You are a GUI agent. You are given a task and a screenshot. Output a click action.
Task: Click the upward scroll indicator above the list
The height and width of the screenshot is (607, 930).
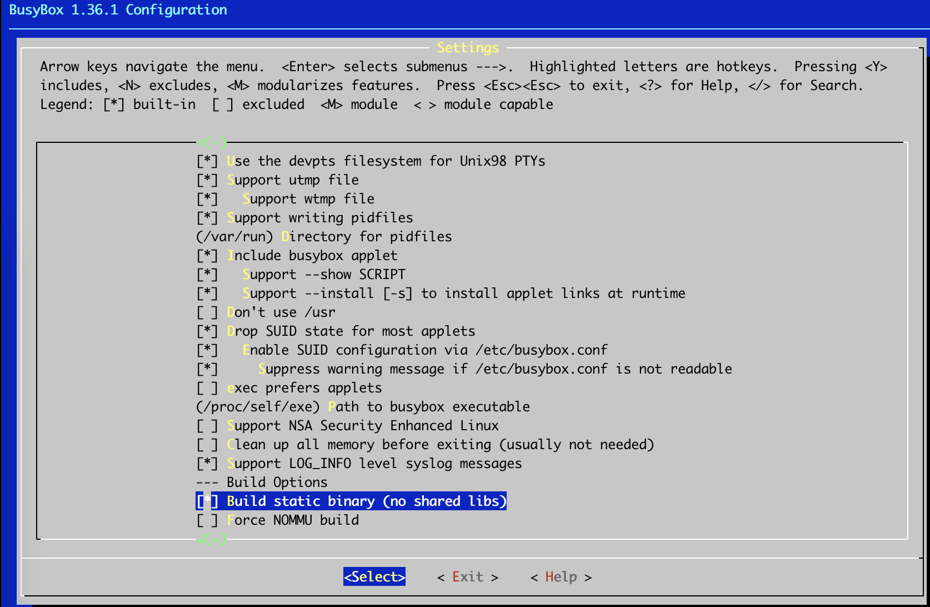212,143
